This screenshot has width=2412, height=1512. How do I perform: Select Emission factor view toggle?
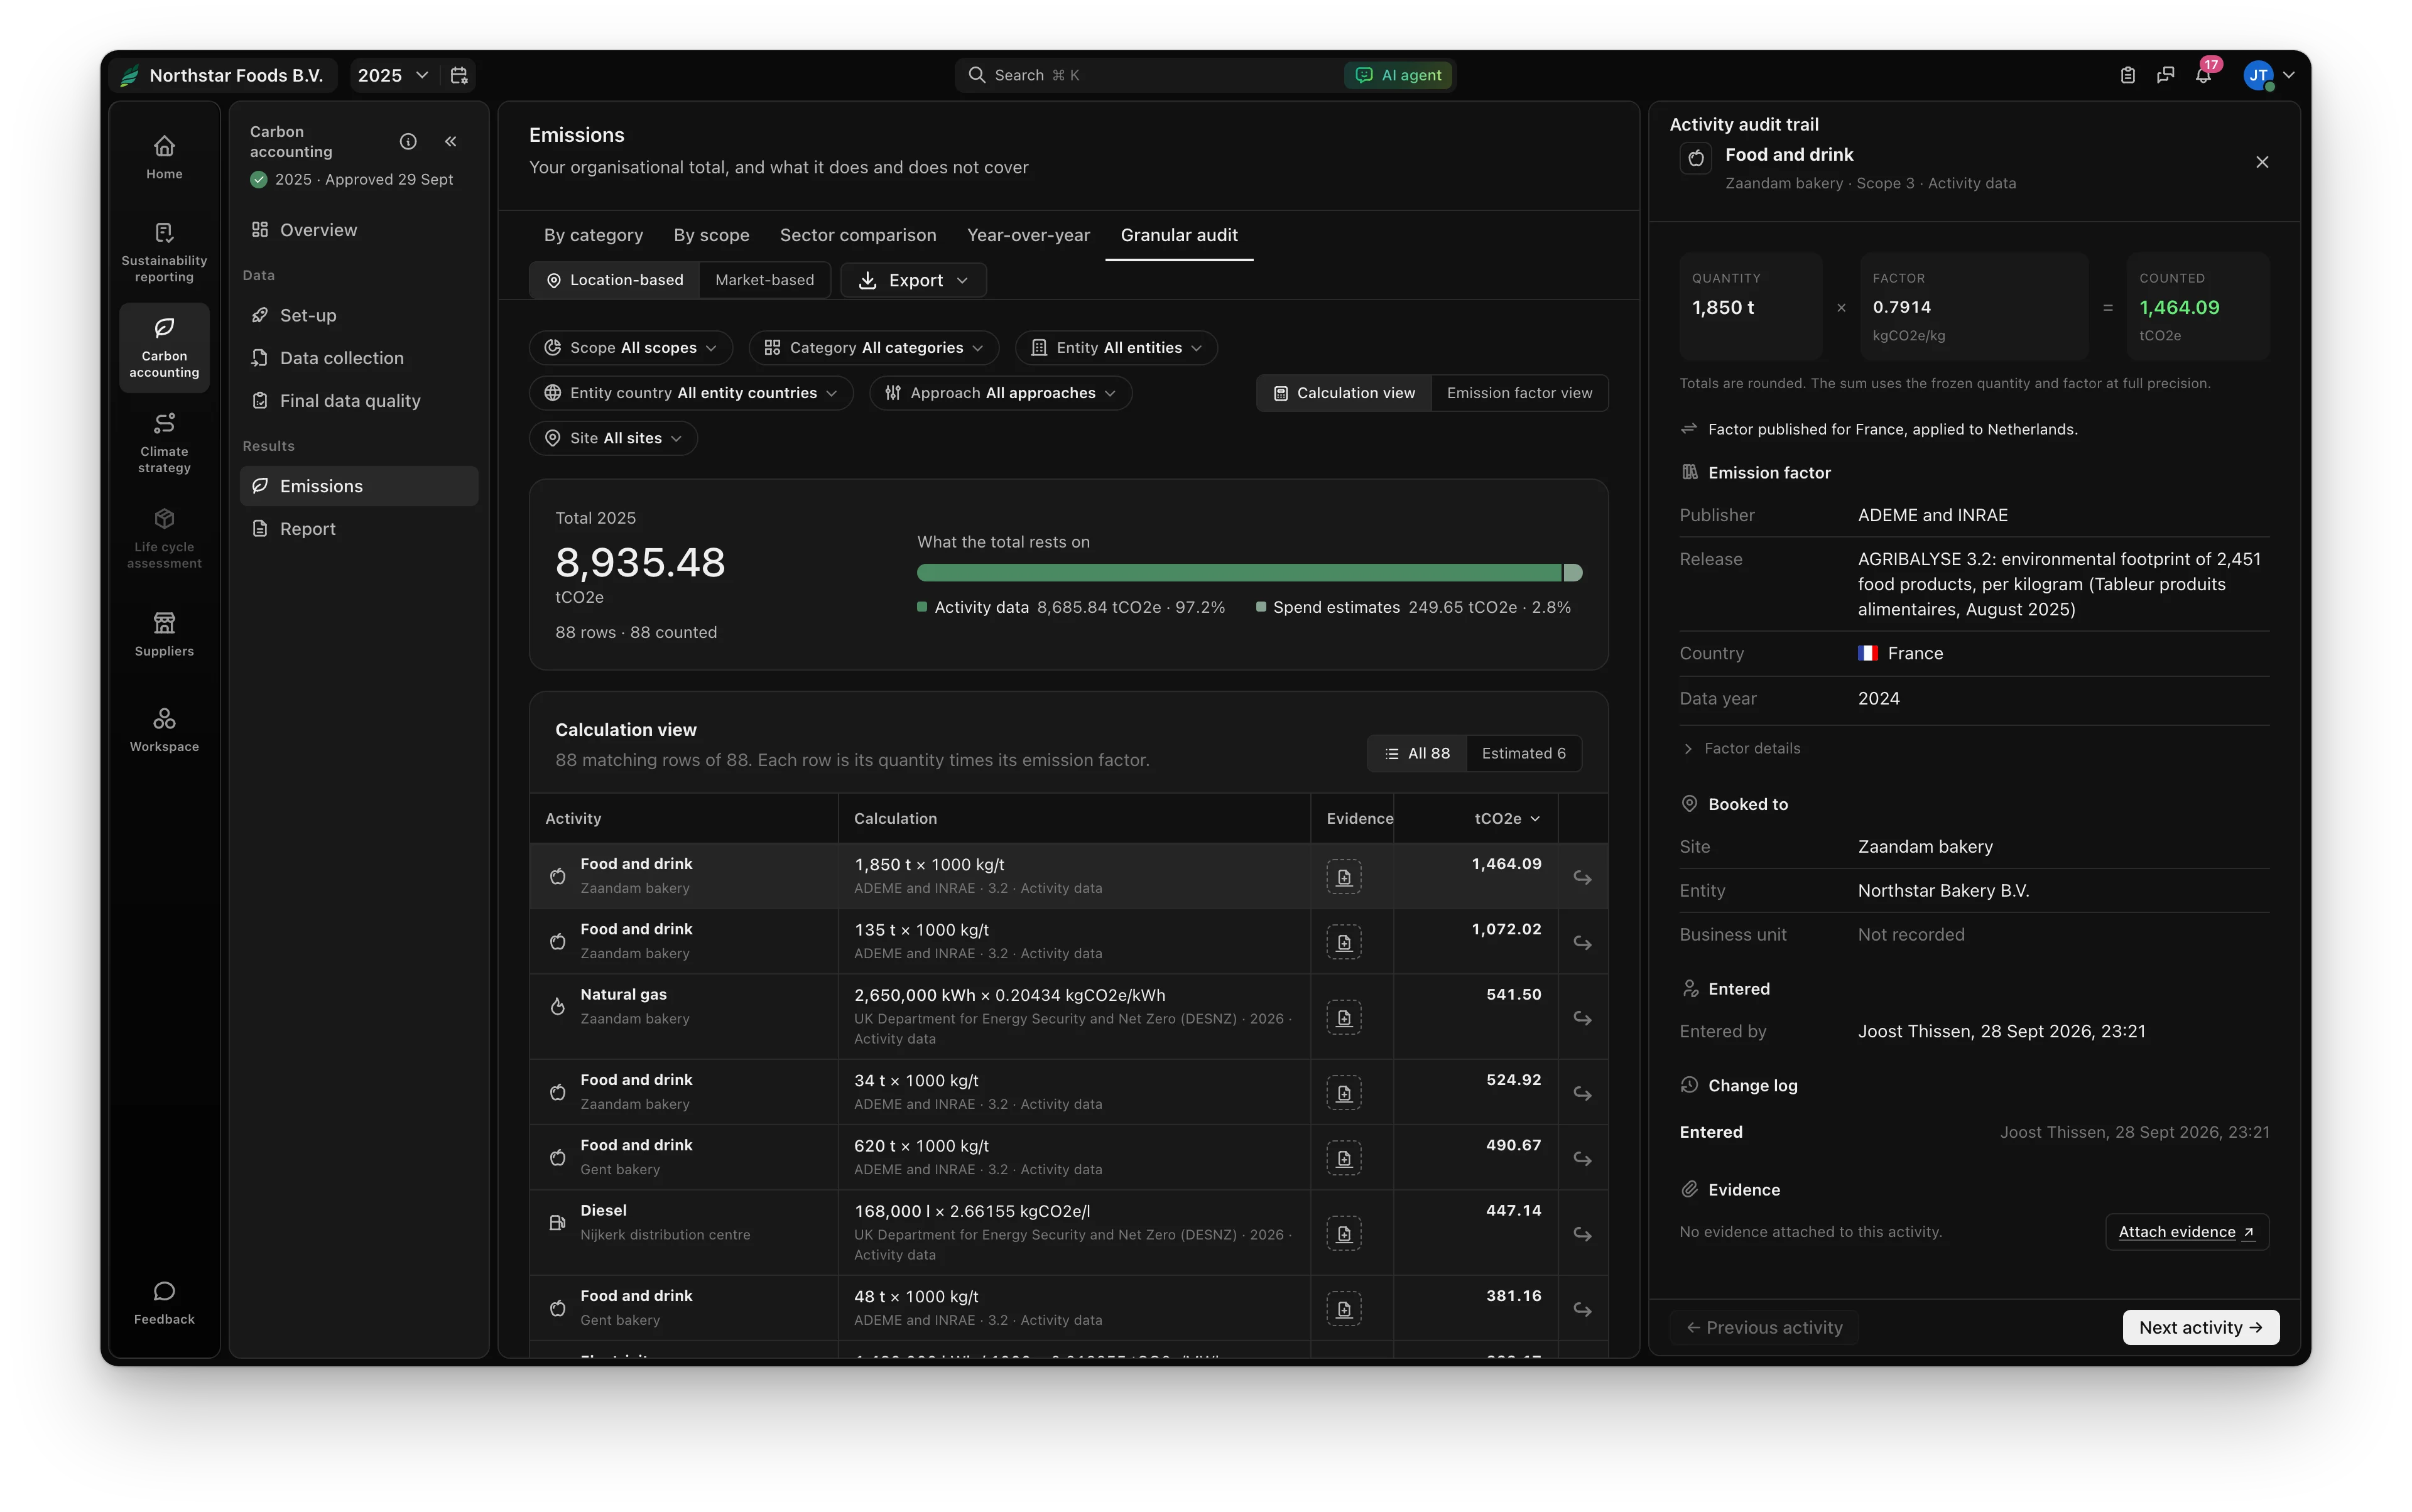pos(1519,393)
